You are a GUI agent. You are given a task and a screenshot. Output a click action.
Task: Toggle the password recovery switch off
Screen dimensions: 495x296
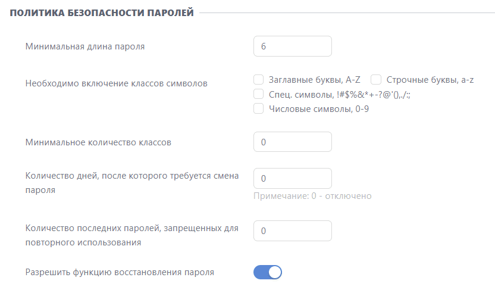click(267, 272)
